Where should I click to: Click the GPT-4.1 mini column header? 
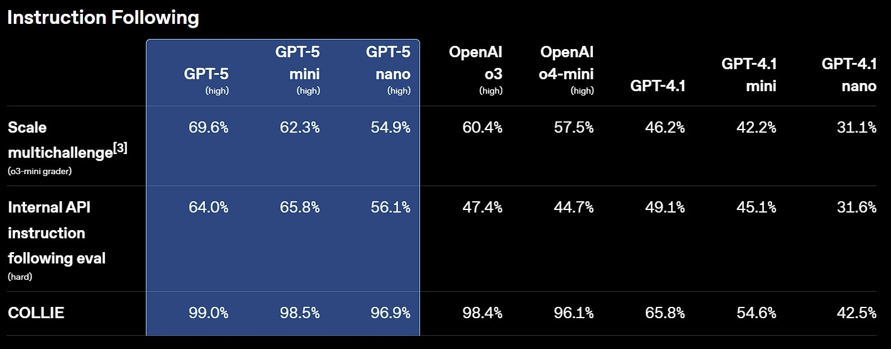pyautogui.click(x=748, y=75)
